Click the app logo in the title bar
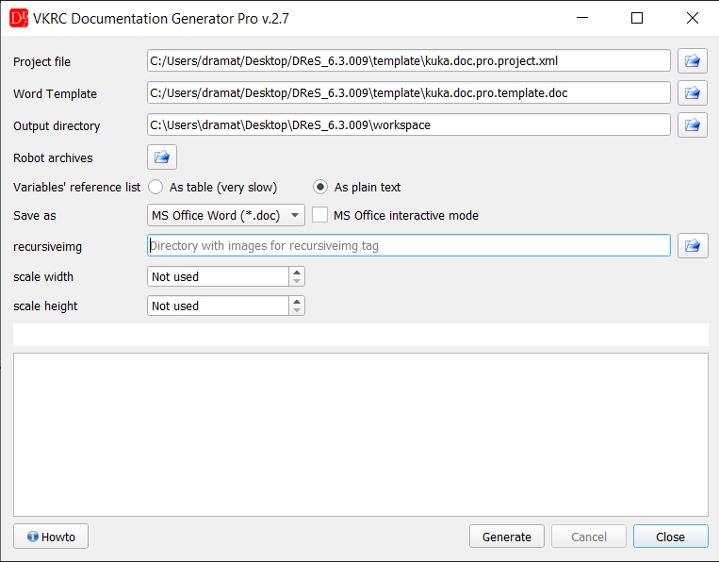This screenshot has height=562, width=719. pos(19,18)
